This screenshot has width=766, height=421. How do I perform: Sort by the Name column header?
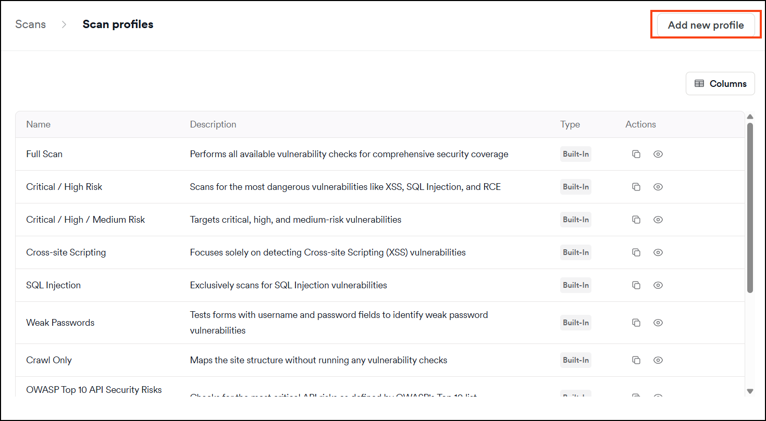tap(39, 124)
